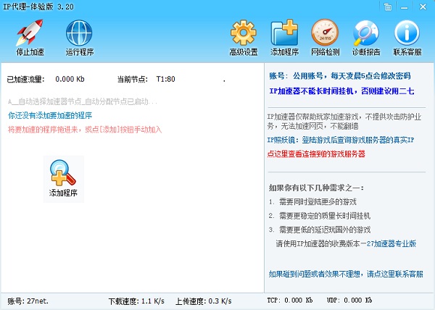This screenshot has height=310, width=435.
Task: Click 请点这里联系客服 link at bottom
Action: 345,274
